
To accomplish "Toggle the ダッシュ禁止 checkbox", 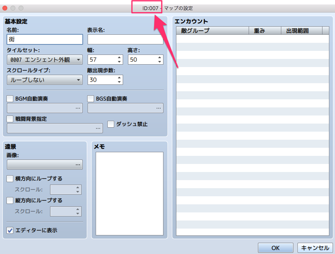I will [111, 124].
